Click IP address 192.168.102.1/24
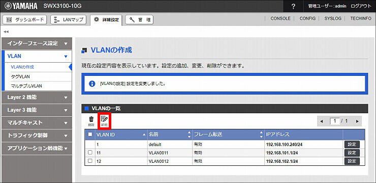Viewport: 376px width, 183px height. point(282,161)
